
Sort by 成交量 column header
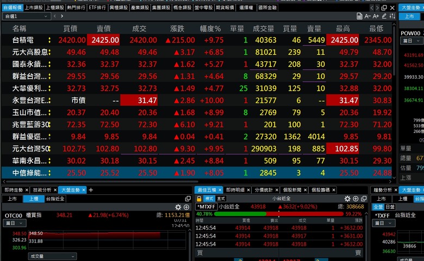[263, 29]
